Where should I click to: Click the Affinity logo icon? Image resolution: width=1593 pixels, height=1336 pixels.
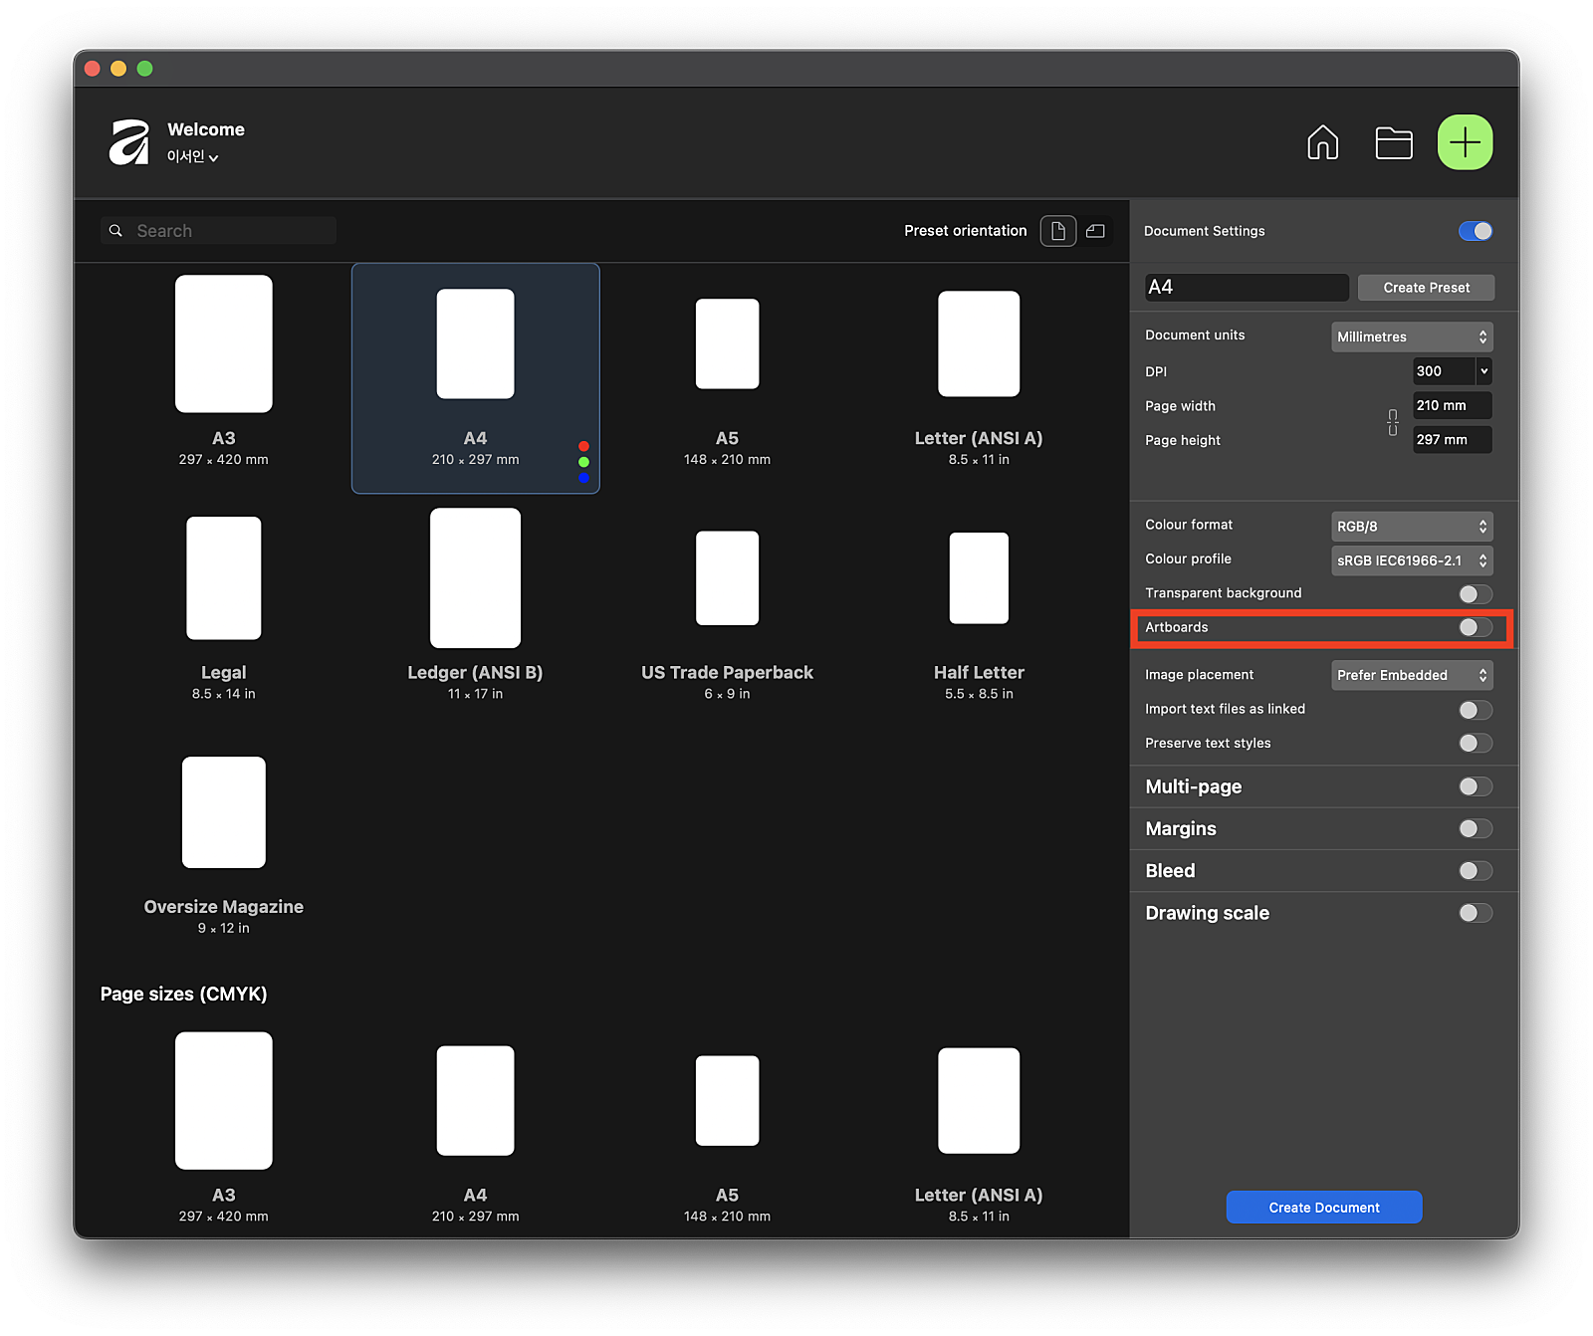coord(129,142)
